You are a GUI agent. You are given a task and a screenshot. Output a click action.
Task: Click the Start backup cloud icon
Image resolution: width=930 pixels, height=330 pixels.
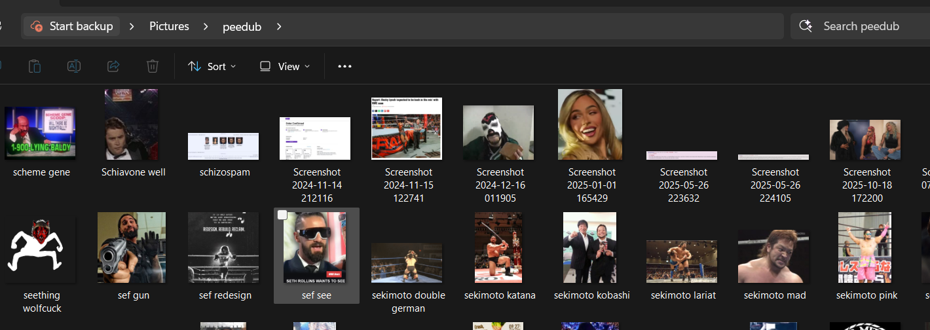click(x=37, y=26)
